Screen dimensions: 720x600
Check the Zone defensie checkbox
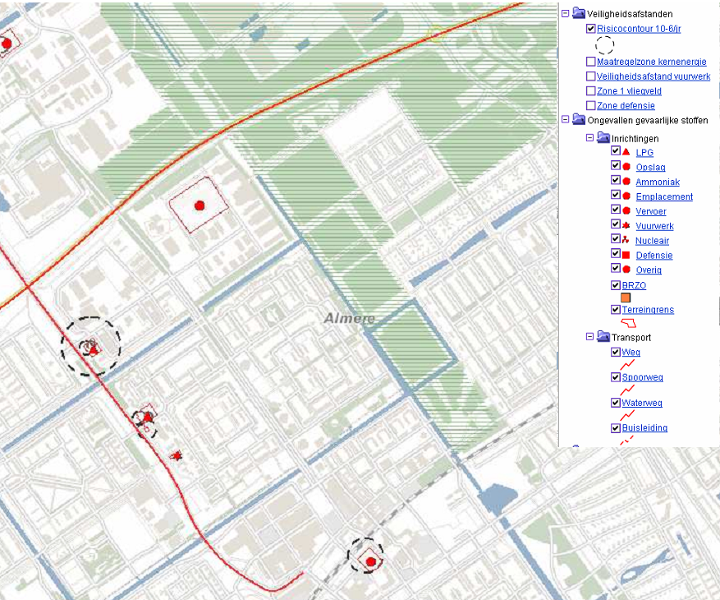pos(591,105)
